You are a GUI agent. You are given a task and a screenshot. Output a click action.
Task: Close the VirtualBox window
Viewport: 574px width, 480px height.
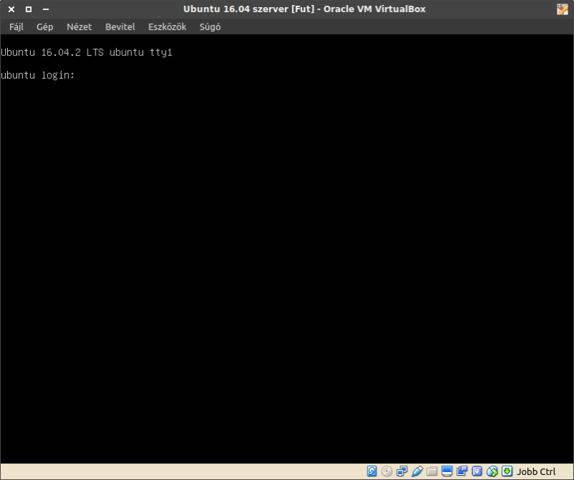coord(11,9)
